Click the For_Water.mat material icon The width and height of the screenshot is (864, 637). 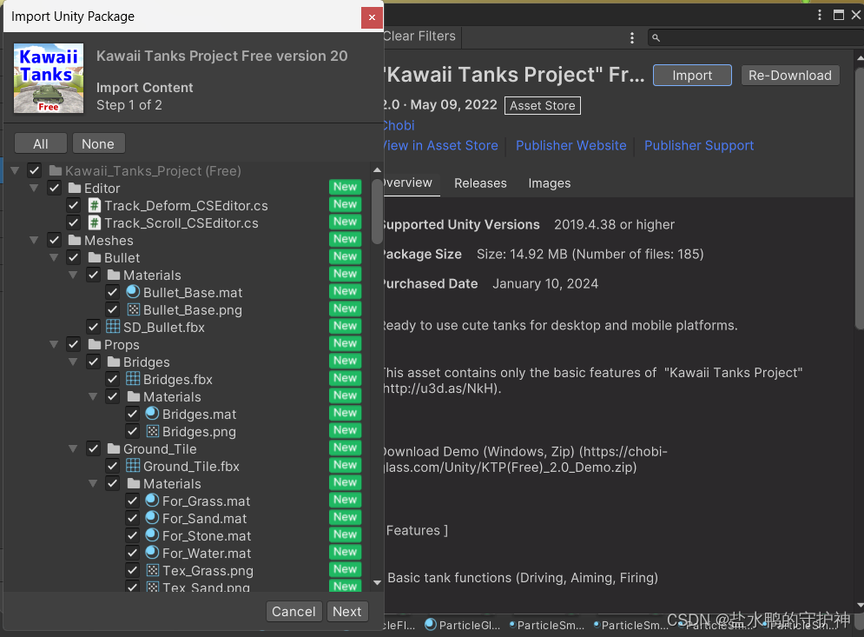coord(152,553)
